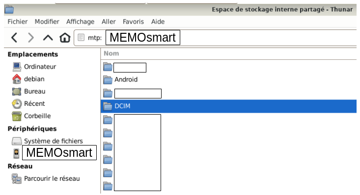Open the Affichage menu

(81, 22)
